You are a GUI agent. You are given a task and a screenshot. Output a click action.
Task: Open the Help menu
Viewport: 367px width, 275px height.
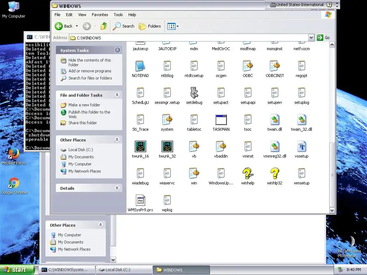[132, 15]
